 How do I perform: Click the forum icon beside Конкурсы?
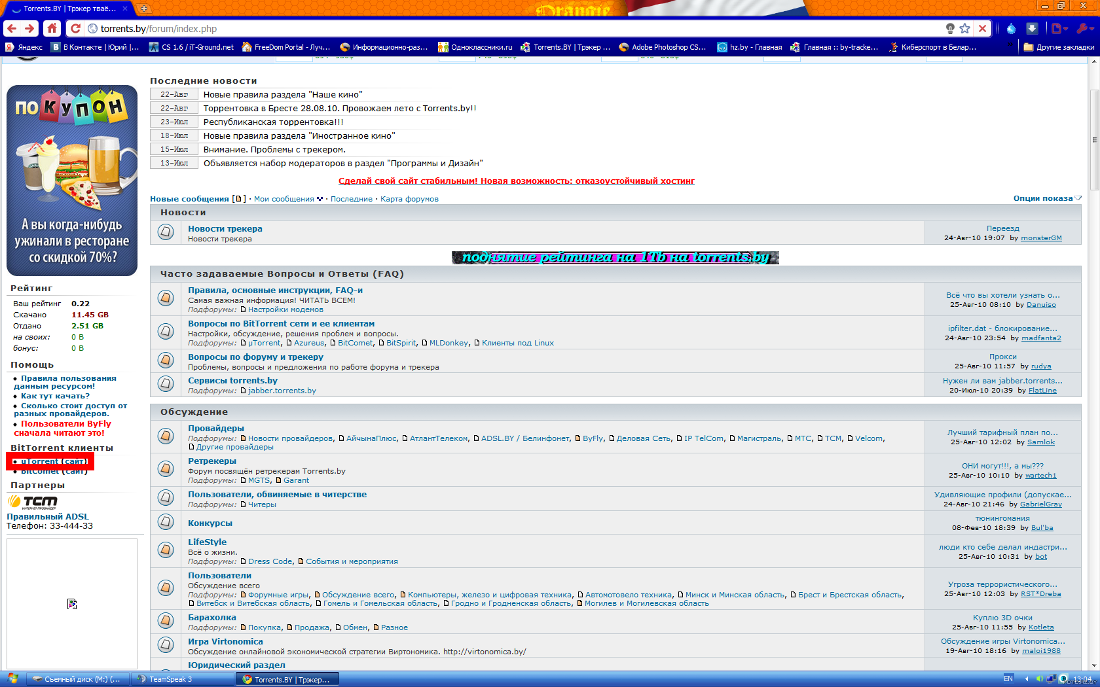pos(166,522)
